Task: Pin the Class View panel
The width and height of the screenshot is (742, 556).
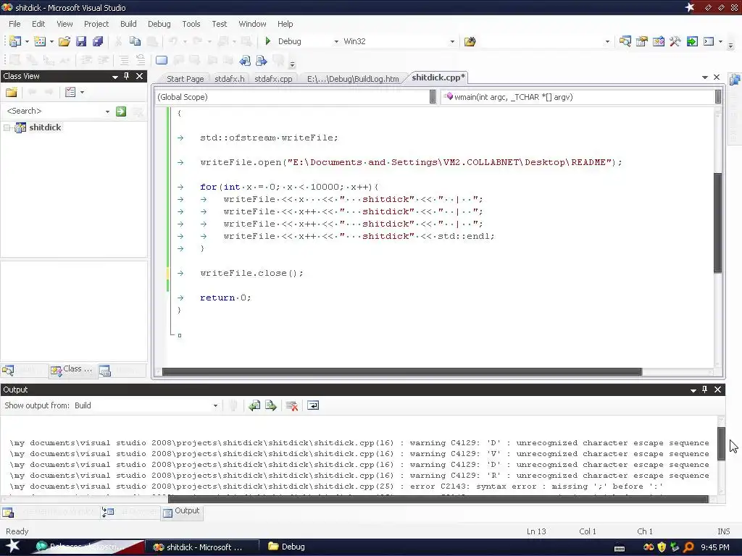Action: coord(126,75)
